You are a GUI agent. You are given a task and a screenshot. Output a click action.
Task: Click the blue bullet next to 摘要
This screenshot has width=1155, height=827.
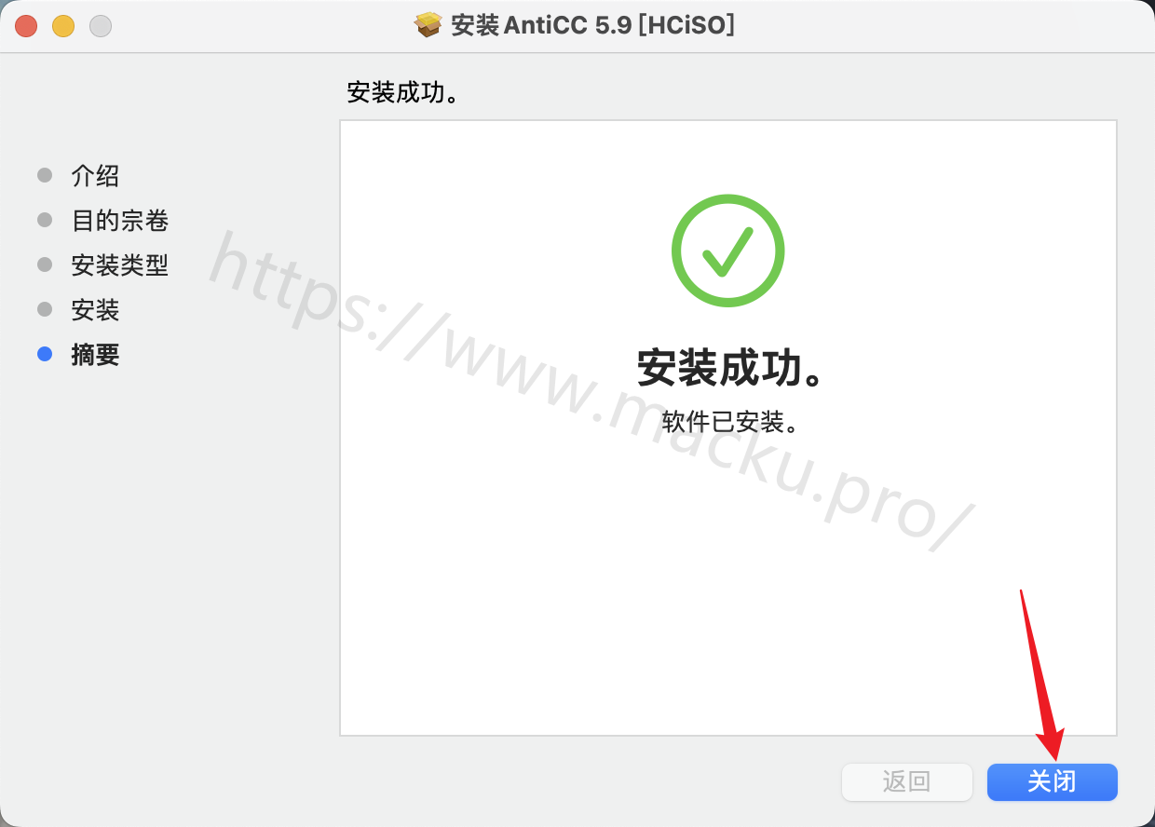[45, 354]
